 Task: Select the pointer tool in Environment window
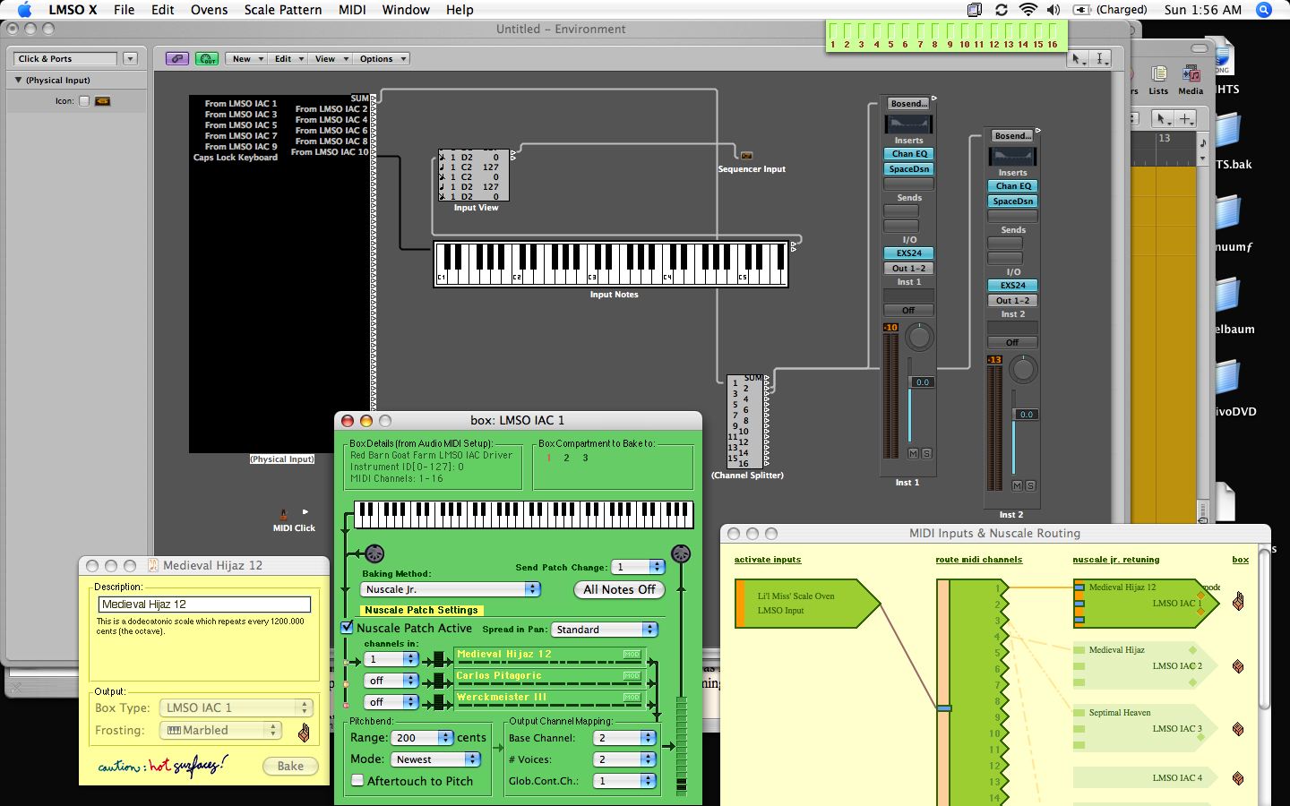(x=1078, y=58)
